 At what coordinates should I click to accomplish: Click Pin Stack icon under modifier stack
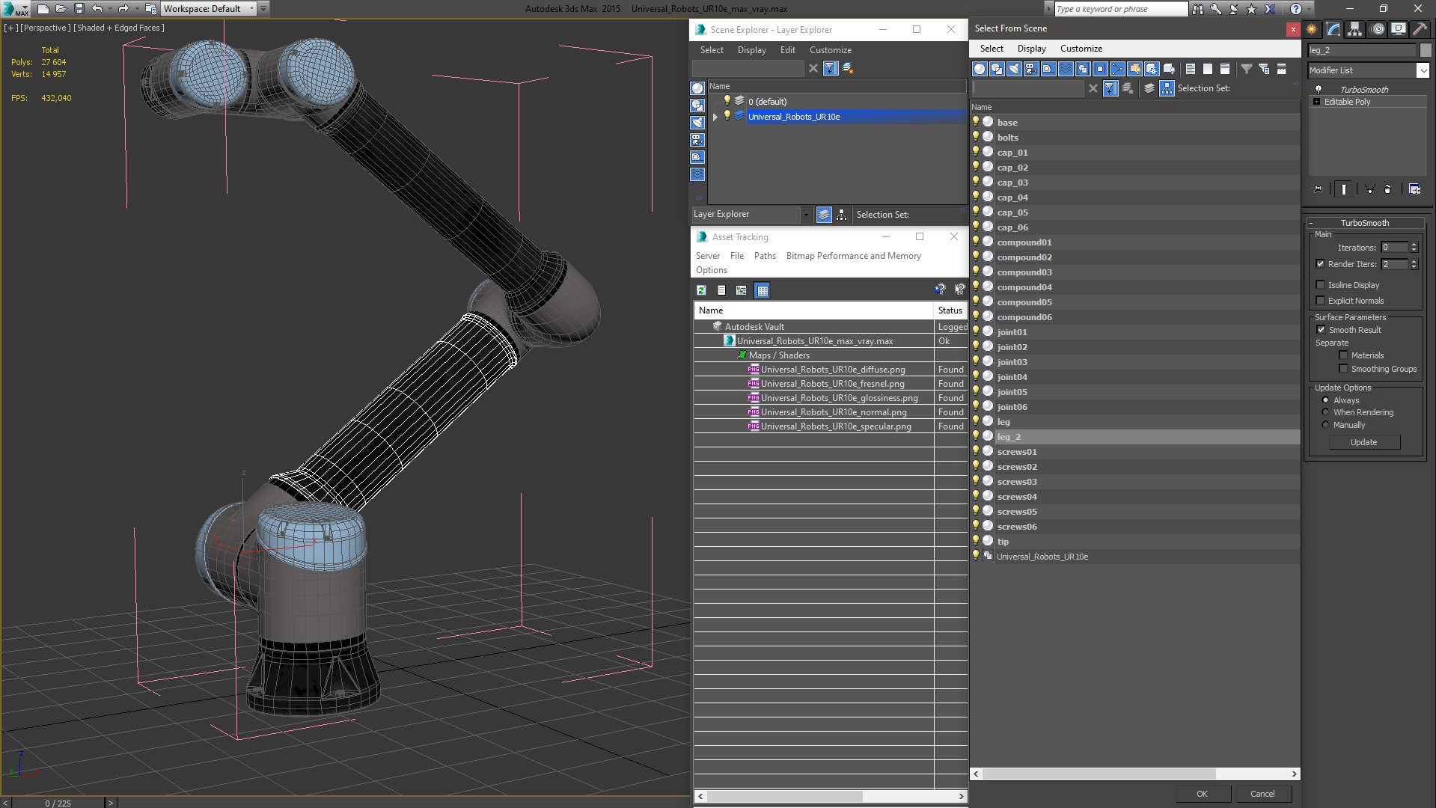coord(1318,189)
